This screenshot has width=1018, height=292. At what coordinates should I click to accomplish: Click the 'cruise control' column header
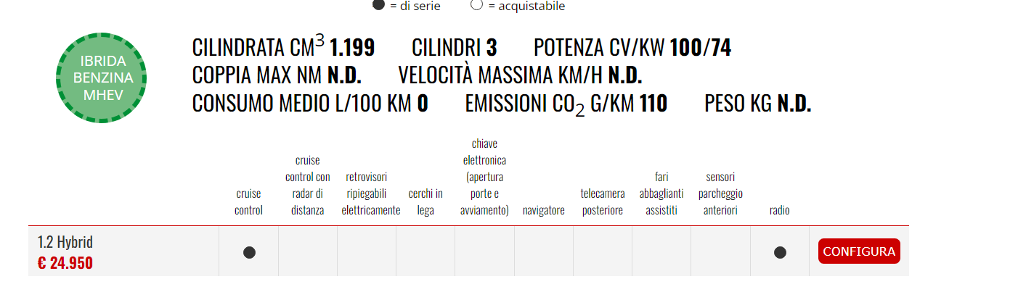click(x=248, y=202)
